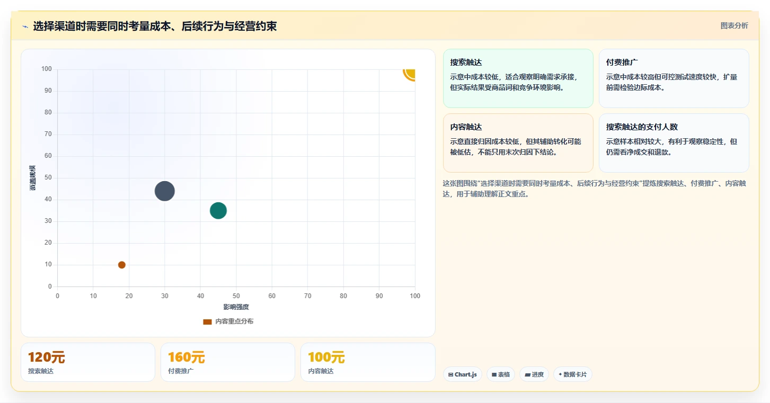Click the summary paragraph starting 这张图围绕
Viewport: 770px width, 403px height.
[596, 189]
